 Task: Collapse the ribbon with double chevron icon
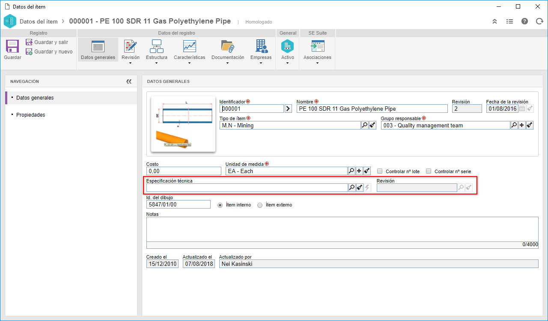494,21
